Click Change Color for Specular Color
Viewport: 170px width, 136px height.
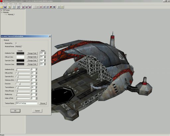click(x=32, y=60)
